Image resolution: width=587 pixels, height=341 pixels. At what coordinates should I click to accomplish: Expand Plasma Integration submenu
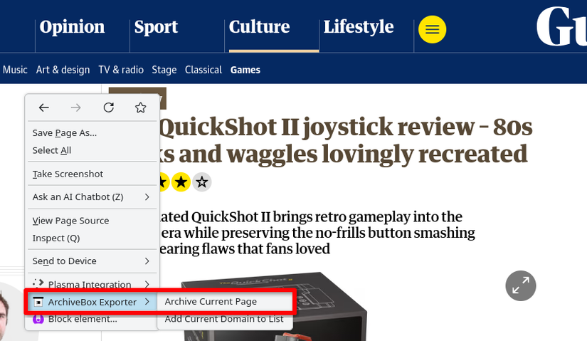pyautogui.click(x=92, y=284)
